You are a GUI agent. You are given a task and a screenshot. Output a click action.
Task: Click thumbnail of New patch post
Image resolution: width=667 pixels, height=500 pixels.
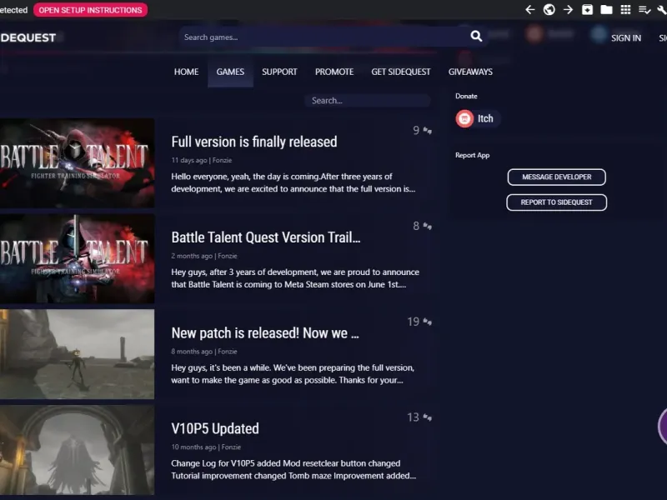click(x=77, y=354)
